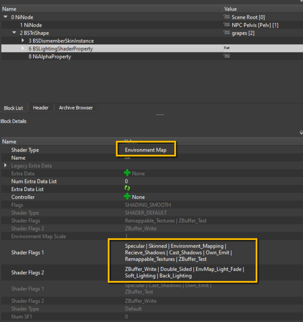Select the 3 BSDismemberSkinInstance row
303x322 pixels.
tap(152, 41)
